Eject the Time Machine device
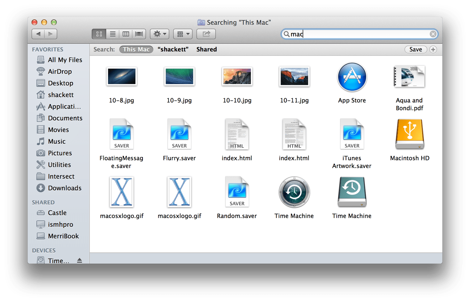 click(80, 260)
